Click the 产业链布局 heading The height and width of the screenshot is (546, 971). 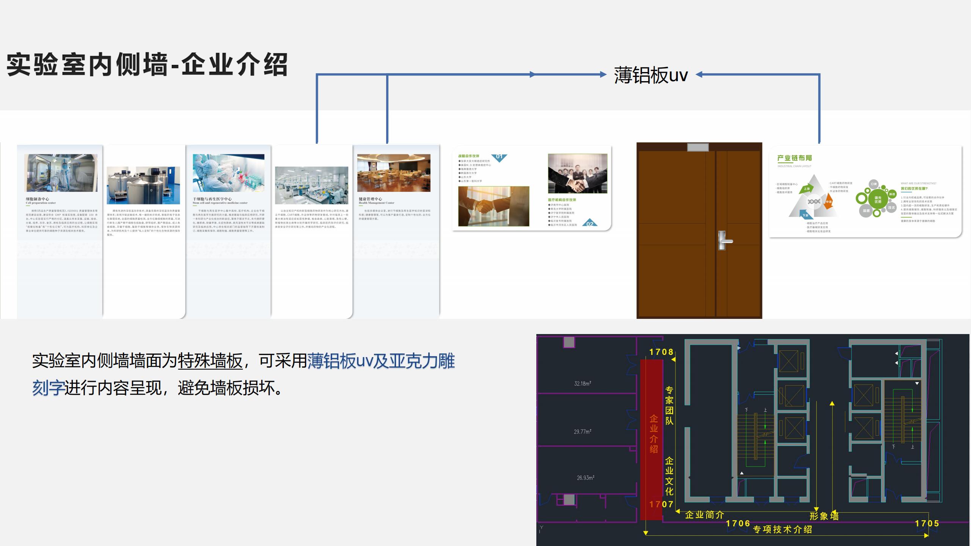pyautogui.click(x=794, y=158)
